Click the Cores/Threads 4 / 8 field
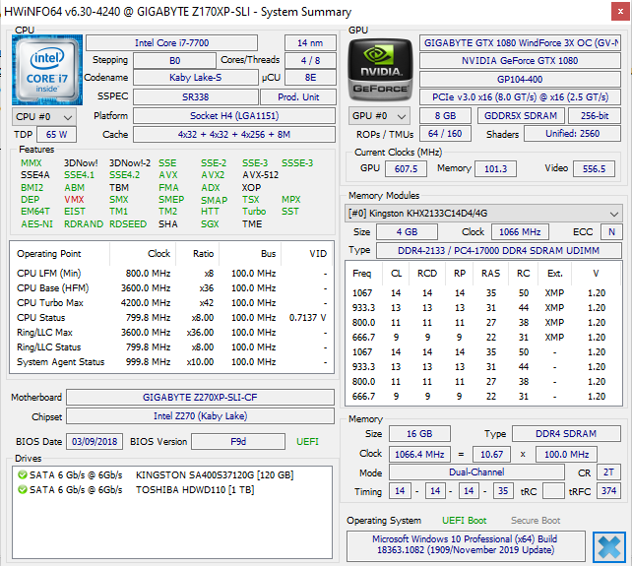 pyautogui.click(x=310, y=60)
